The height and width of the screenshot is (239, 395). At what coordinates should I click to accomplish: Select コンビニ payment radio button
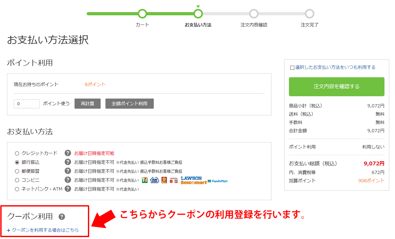pyautogui.click(x=17, y=180)
